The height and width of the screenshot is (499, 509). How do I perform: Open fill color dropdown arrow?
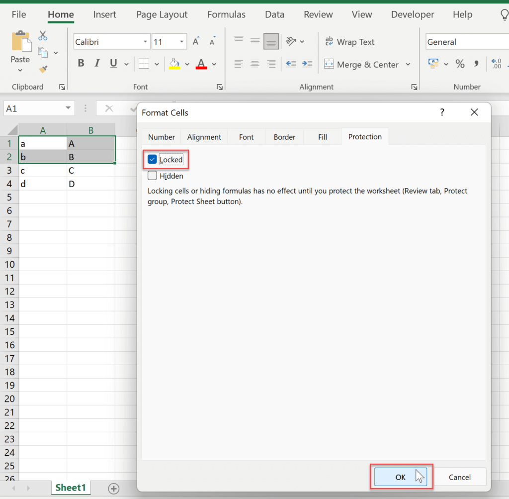pos(187,64)
